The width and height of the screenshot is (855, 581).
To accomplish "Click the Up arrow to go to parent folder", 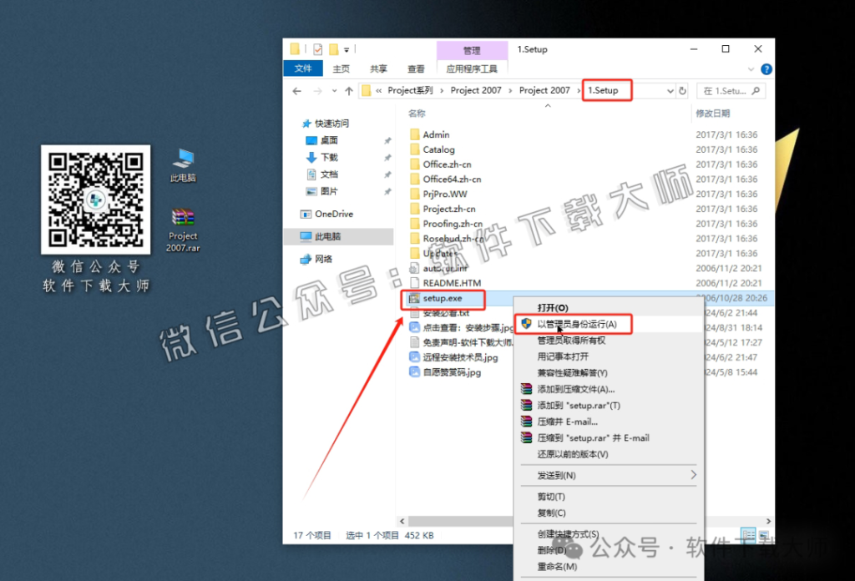I will (x=348, y=90).
